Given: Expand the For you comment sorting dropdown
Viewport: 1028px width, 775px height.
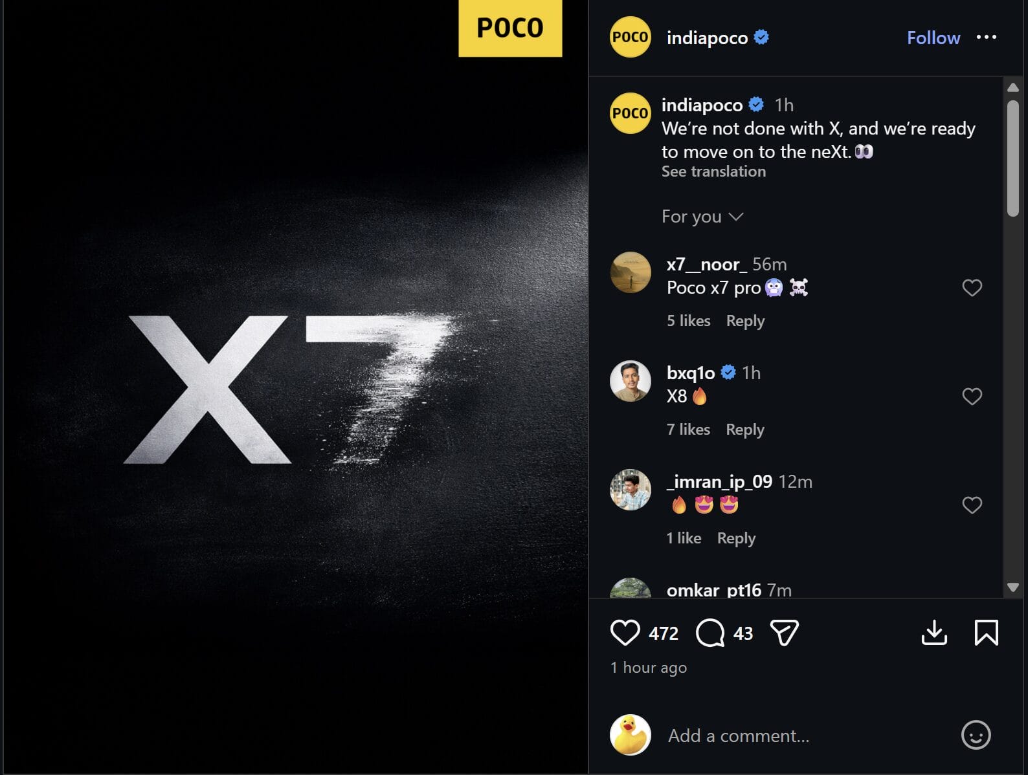Looking at the screenshot, I should 702,216.
